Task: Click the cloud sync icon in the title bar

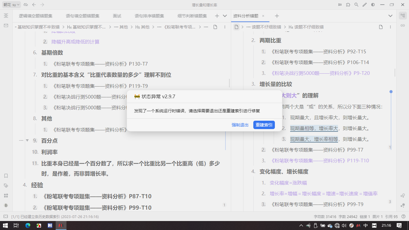Action: (x=26, y=5)
